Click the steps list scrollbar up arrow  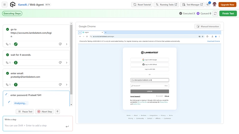71,24
